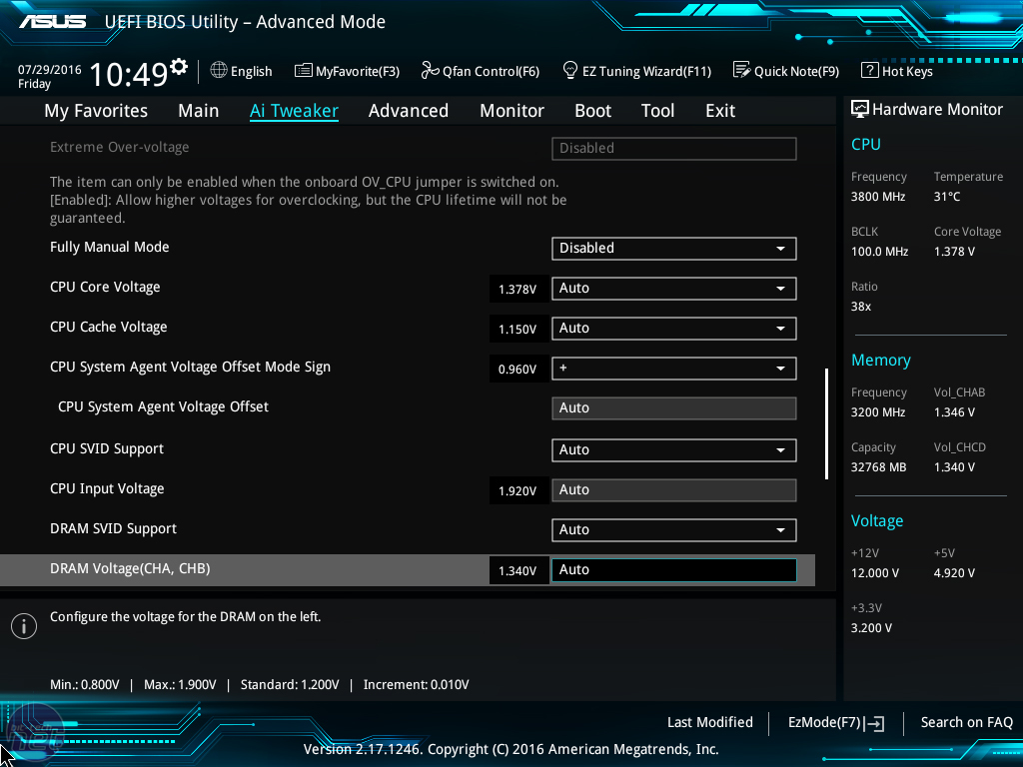Click the Quick Note pencil icon
Viewport: 1023px width, 767px height.
(741, 70)
